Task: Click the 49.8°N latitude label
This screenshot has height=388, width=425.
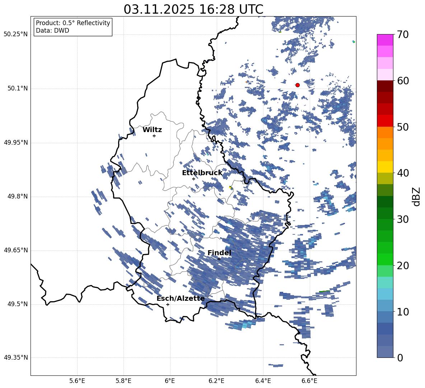Action: coord(17,196)
